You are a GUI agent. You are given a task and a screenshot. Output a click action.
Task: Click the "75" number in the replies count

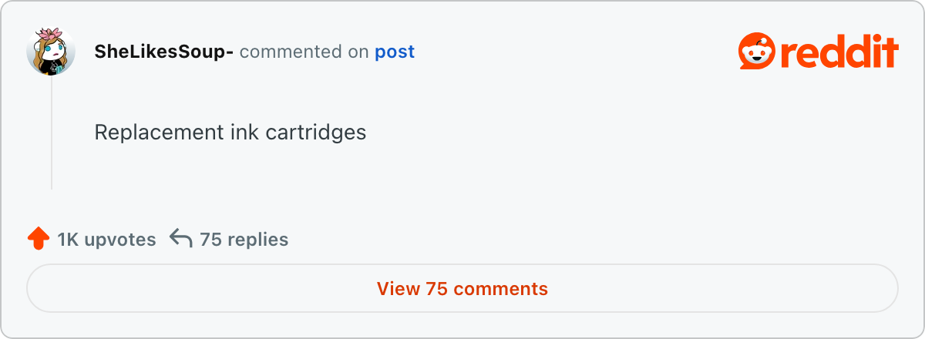pos(210,240)
